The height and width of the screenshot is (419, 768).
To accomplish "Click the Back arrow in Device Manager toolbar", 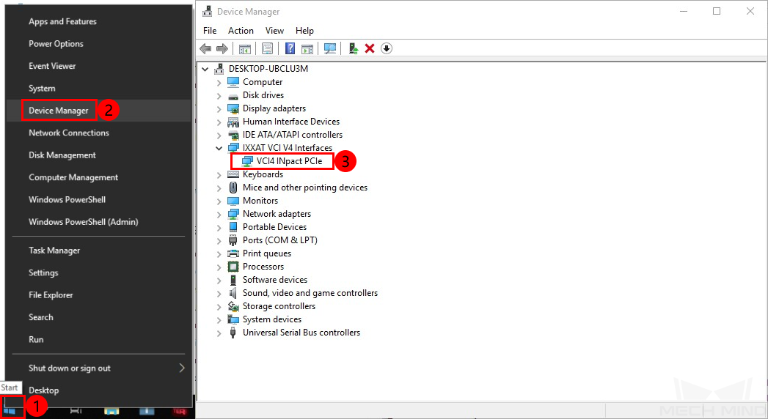I will point(205,48).
